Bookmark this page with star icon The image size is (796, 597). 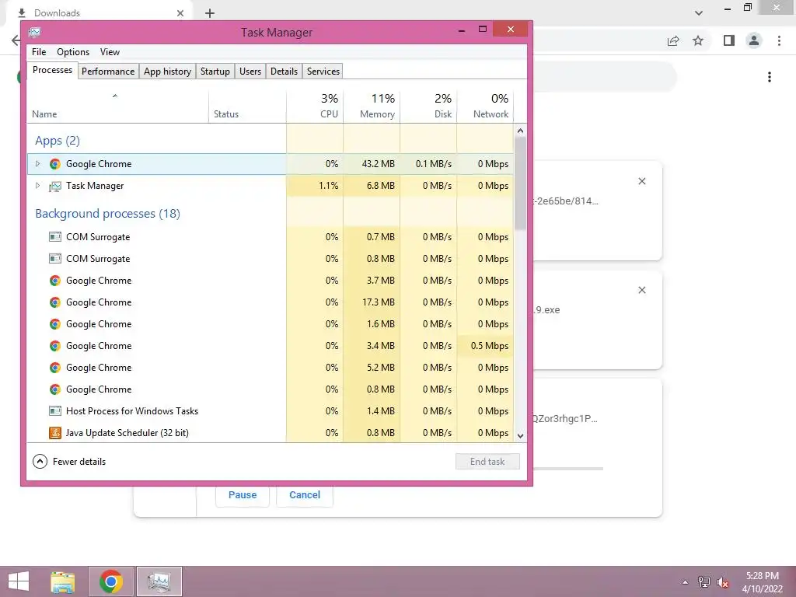coord(698,40)
